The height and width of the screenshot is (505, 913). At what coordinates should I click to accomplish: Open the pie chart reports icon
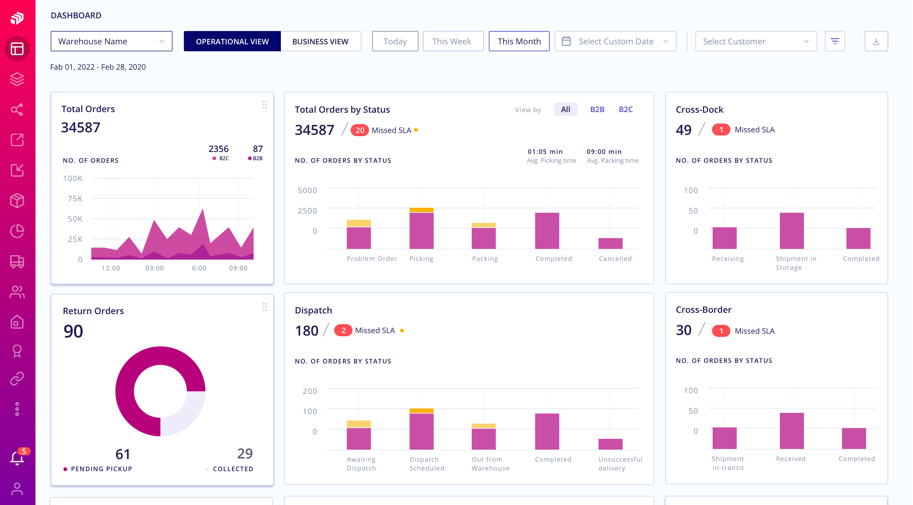(x=17, y=231)
